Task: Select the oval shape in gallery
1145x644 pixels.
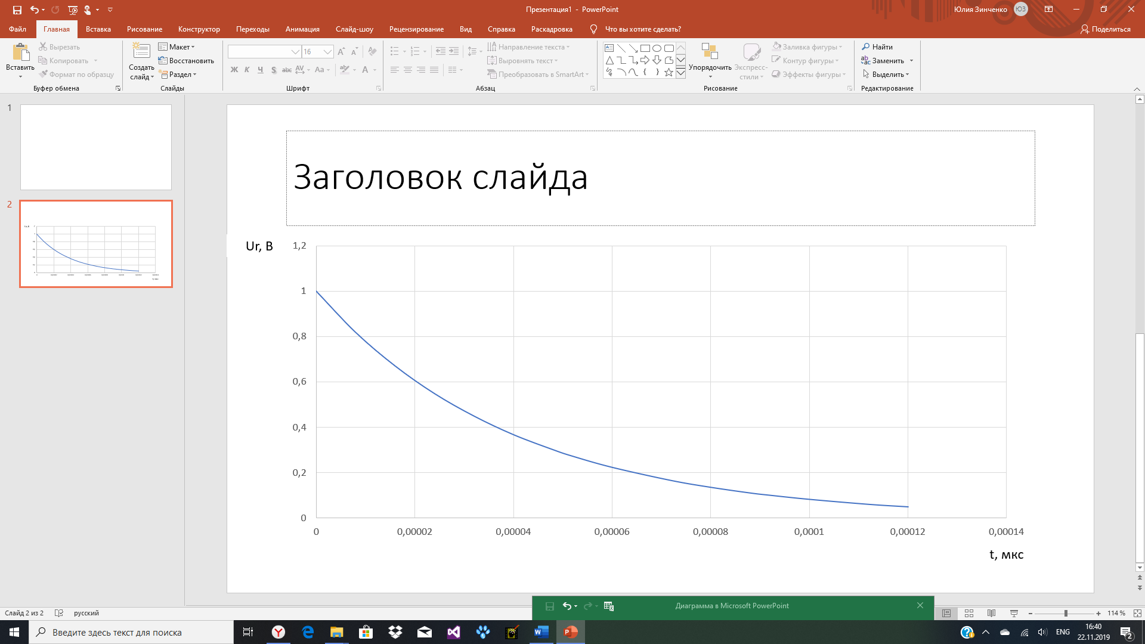Action: click(x=657, y=48)
